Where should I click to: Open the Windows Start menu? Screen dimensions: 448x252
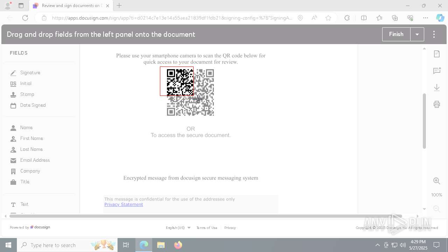point(8,245)
